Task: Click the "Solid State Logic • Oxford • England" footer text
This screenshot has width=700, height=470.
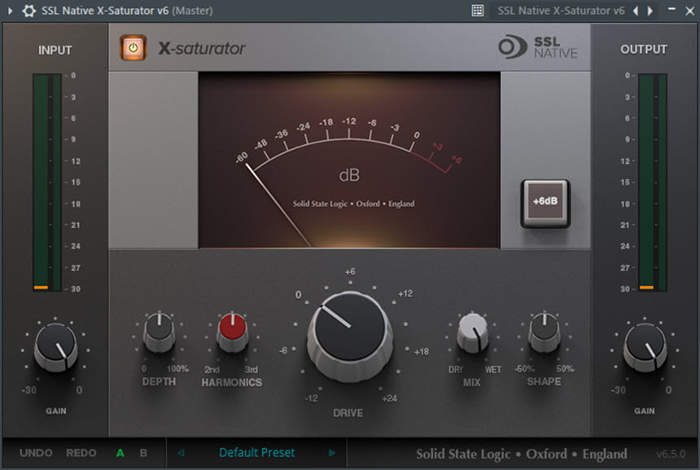Action: [522, 454]
